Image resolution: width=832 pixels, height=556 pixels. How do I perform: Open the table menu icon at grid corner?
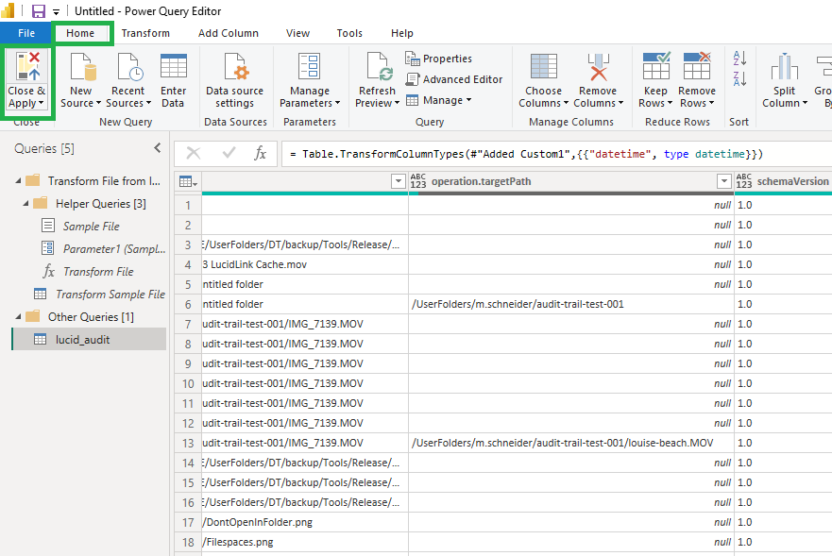pos(188,181)
